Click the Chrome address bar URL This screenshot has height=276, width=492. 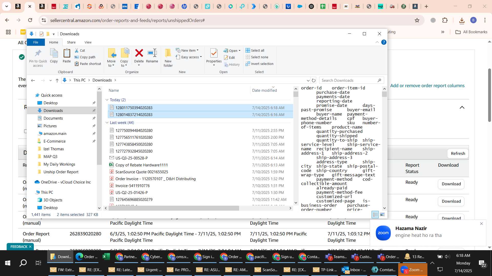pyautogui.click(x=127, y=20)
